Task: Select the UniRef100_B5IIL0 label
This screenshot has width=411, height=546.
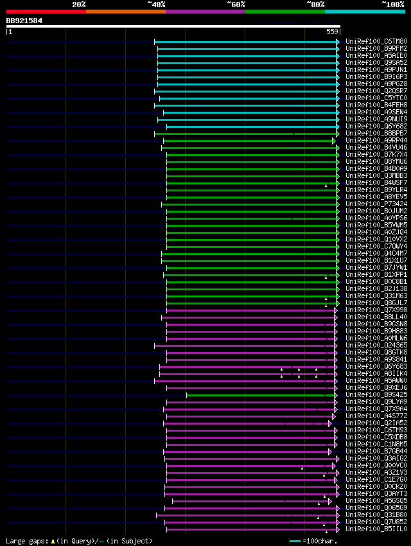Action: coord(376,529)
